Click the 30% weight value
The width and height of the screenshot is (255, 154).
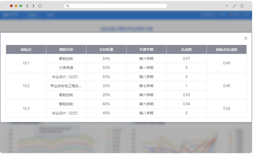[106, 86]
